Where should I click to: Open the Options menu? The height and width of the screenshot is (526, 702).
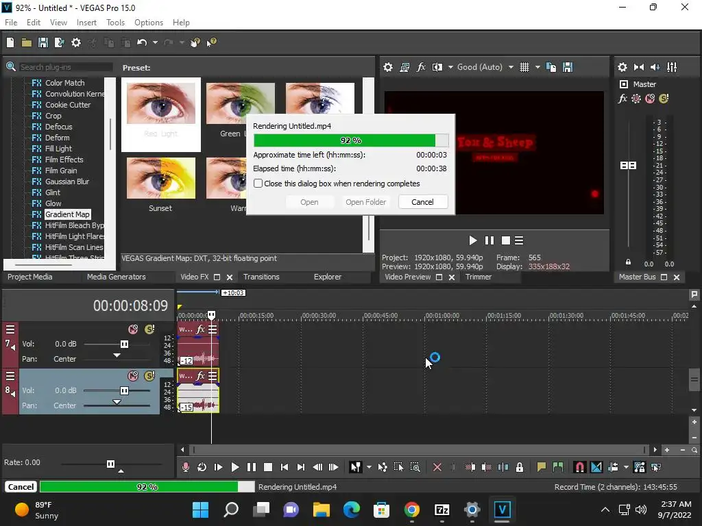pos(149,23)
